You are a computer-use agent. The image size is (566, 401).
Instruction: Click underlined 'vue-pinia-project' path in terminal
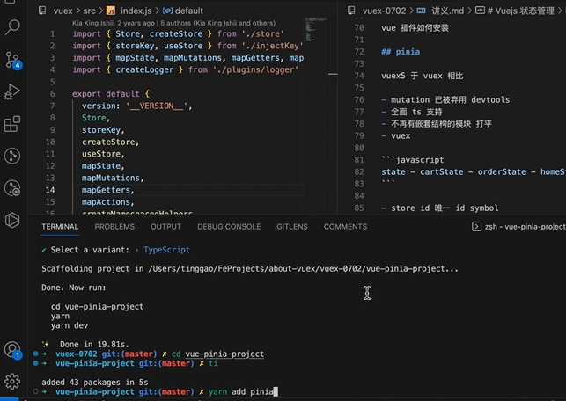(x=224, y=354)
